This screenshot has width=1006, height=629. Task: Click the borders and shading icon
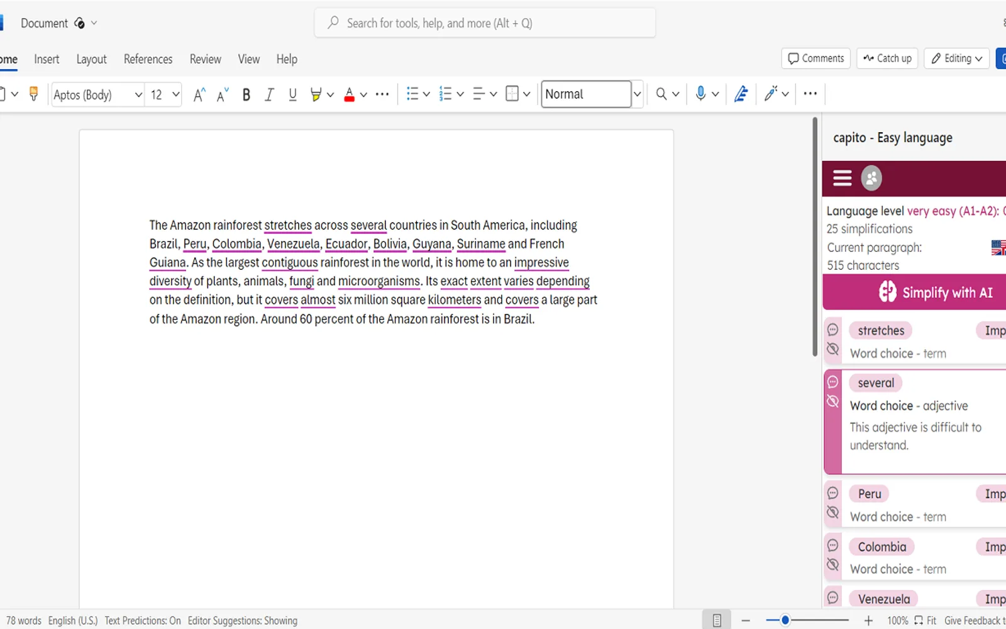(512, 94)
